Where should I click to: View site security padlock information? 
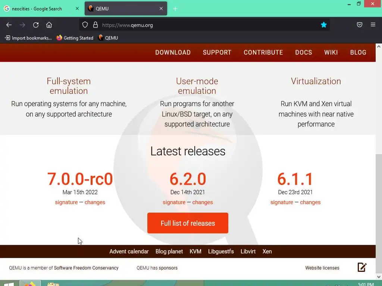95,25
